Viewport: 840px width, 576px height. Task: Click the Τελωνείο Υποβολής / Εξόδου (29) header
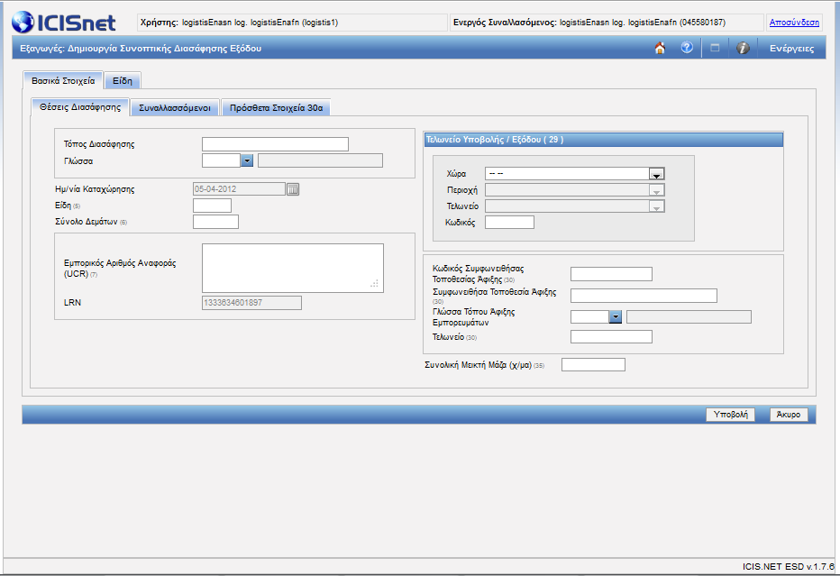coord(603,140)
